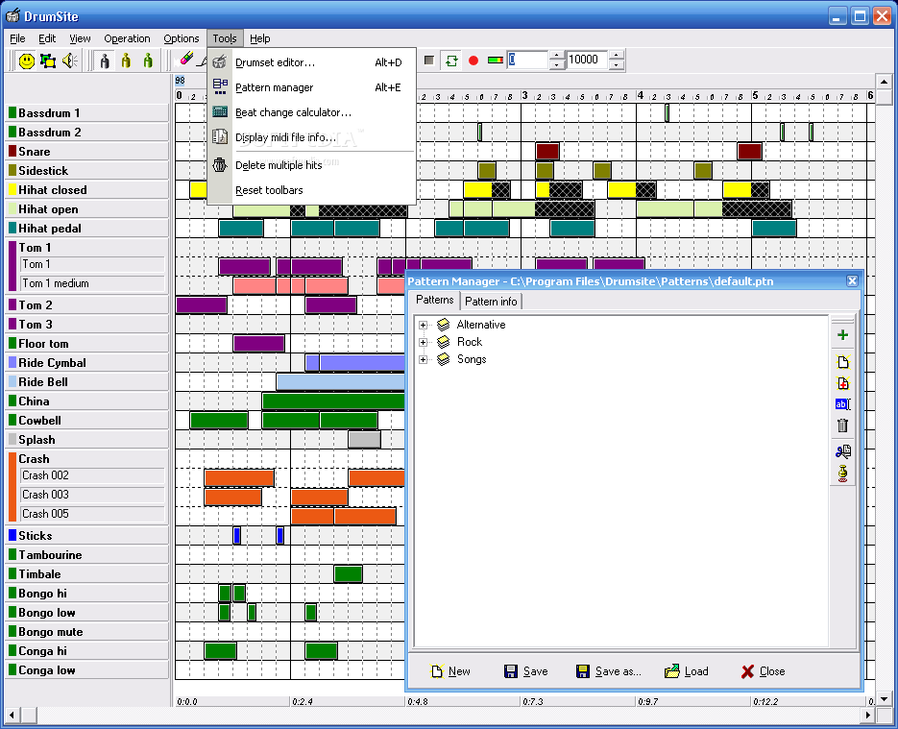Click the Save as... button
898x729 pixels.
point(608,671)
